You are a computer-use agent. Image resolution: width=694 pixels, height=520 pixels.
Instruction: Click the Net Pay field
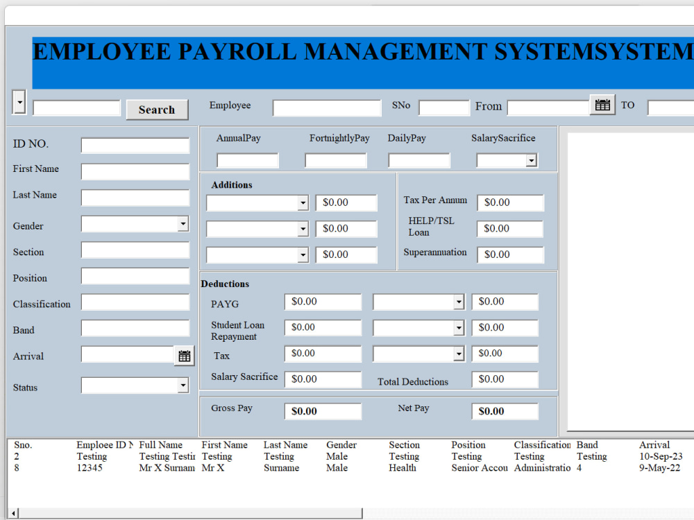[505, 411]
